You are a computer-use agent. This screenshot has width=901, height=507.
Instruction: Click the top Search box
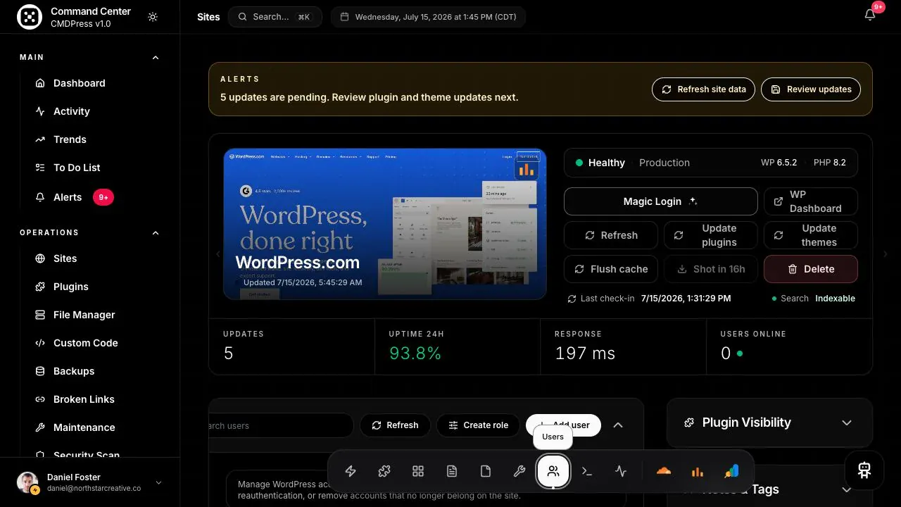point(275,17)
